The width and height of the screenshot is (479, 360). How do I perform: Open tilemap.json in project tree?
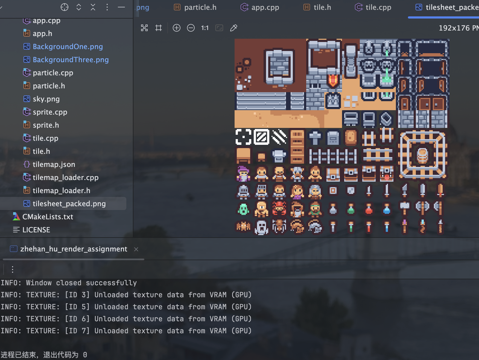[54, 164]
